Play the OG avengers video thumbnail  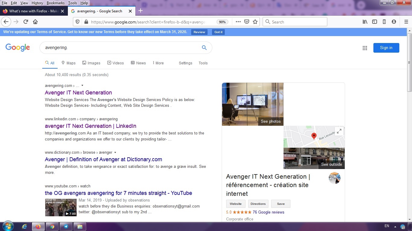point(61,208)
